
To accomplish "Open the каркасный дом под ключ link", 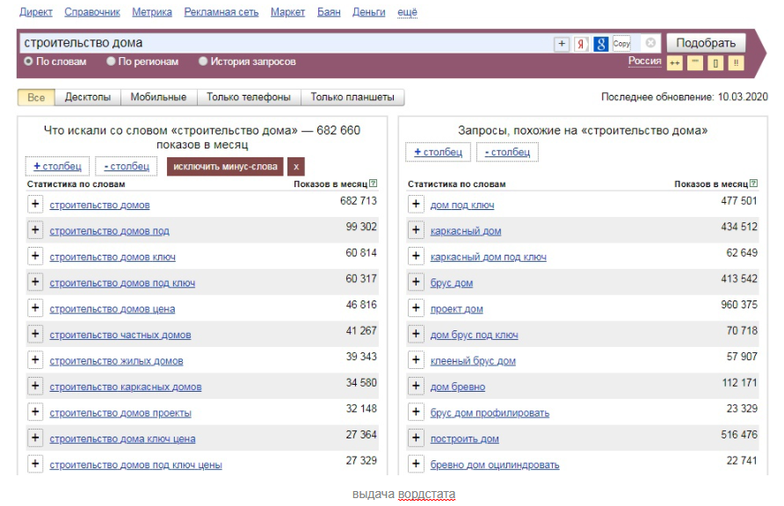I will (489, 257).
